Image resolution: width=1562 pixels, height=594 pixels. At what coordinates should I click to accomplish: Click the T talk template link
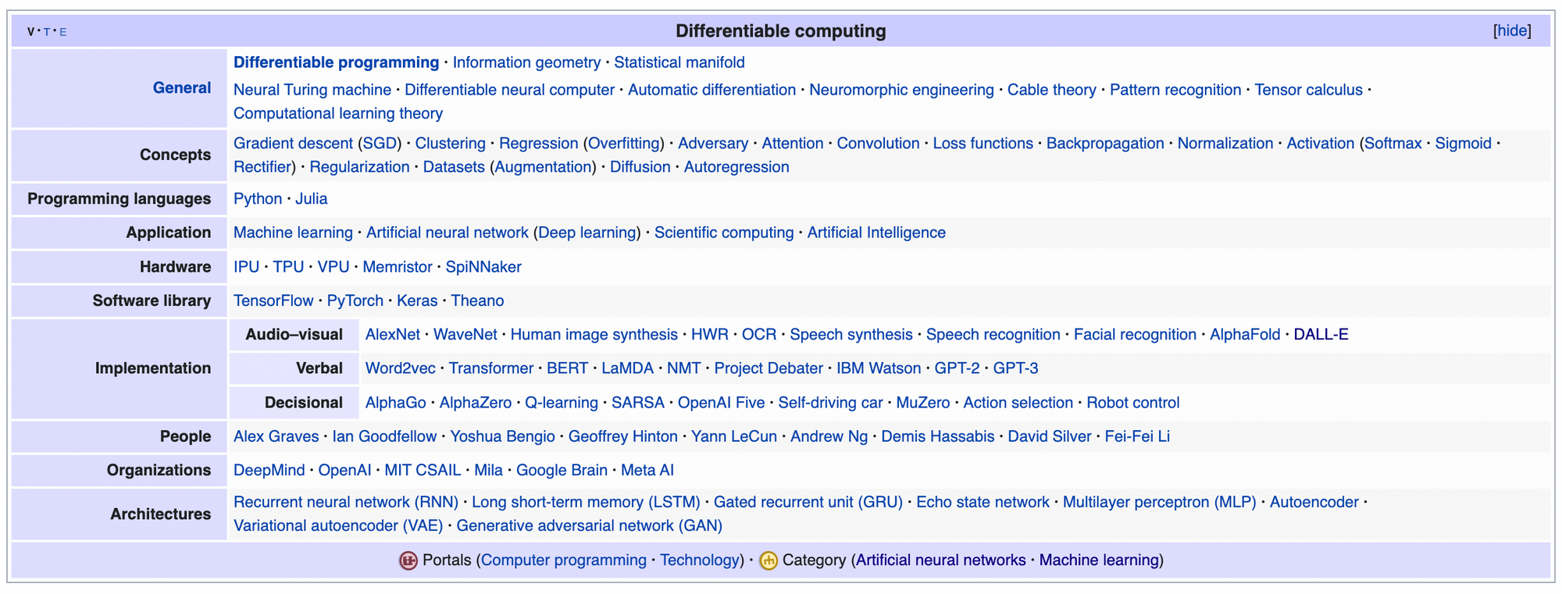coord(47,32)
